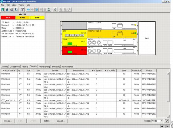Click the red 1 CR alarm box
173x128 pixels.
(8, 18)
